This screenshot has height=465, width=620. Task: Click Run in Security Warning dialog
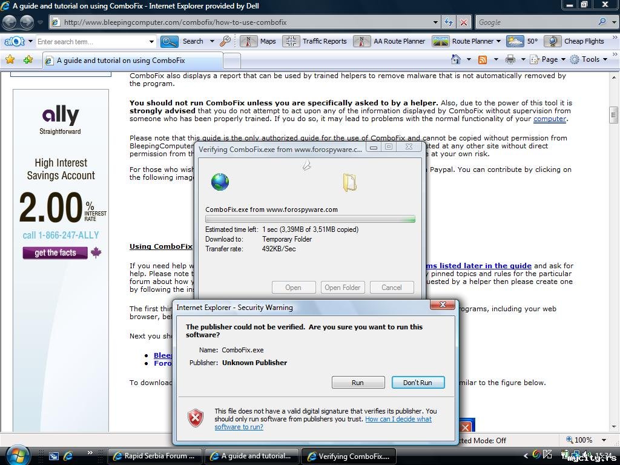click(x=358, y=383)
